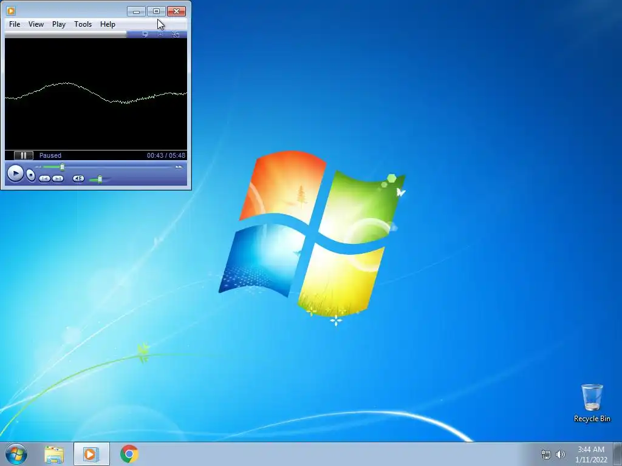Click the seek bar position handle
The image size is (622, 466).
tap(63, 167)
